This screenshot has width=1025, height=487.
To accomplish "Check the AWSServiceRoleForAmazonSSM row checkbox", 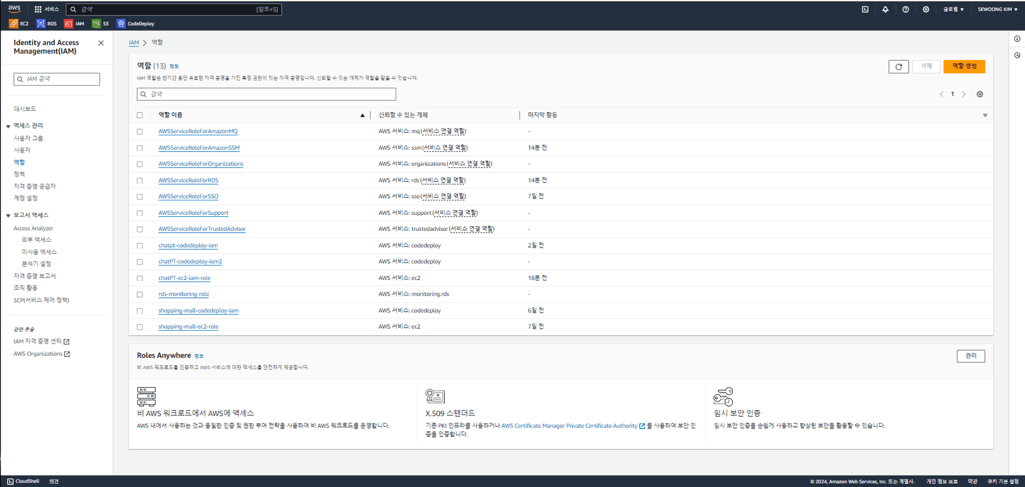I will point(139,148).
